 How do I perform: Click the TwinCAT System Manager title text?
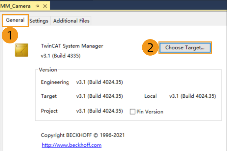click(x=72, y=46)
